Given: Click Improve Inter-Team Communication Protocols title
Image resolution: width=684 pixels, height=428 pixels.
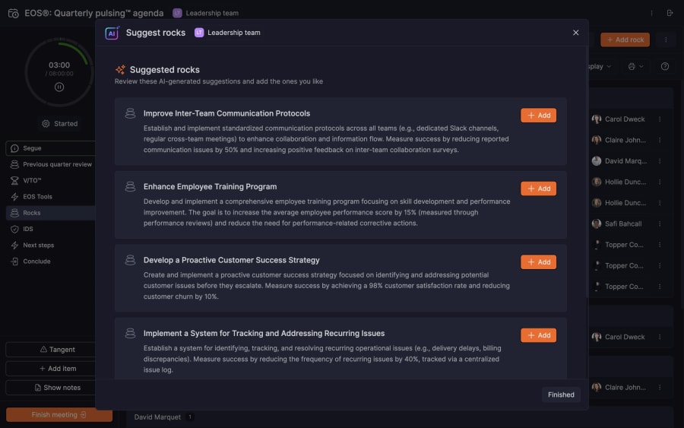Looking at the screenshot, I should (x=226, y=113).
